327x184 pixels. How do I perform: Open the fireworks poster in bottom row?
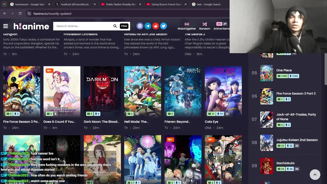click(x=143, y=159)
